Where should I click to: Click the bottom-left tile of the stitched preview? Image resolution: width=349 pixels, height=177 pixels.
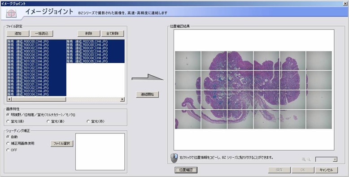click(188, 119)
